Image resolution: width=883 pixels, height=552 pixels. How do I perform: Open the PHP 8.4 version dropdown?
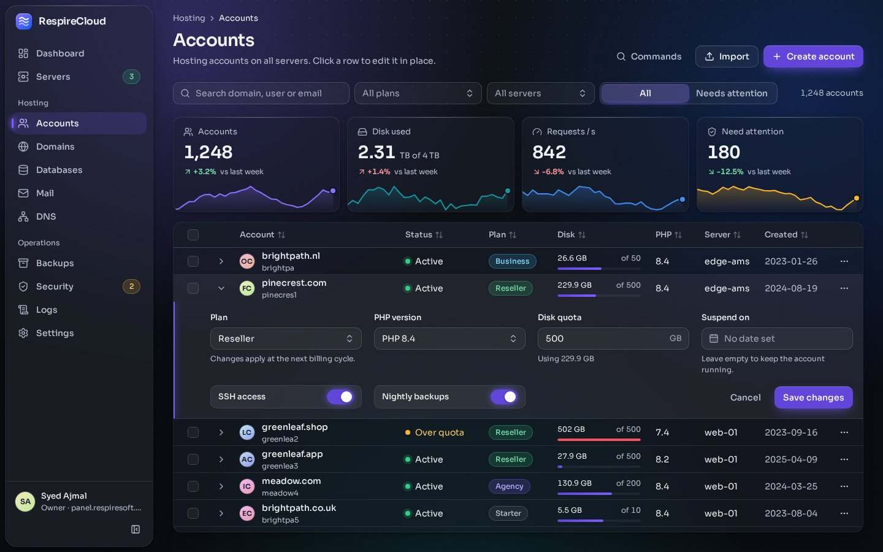449,339
